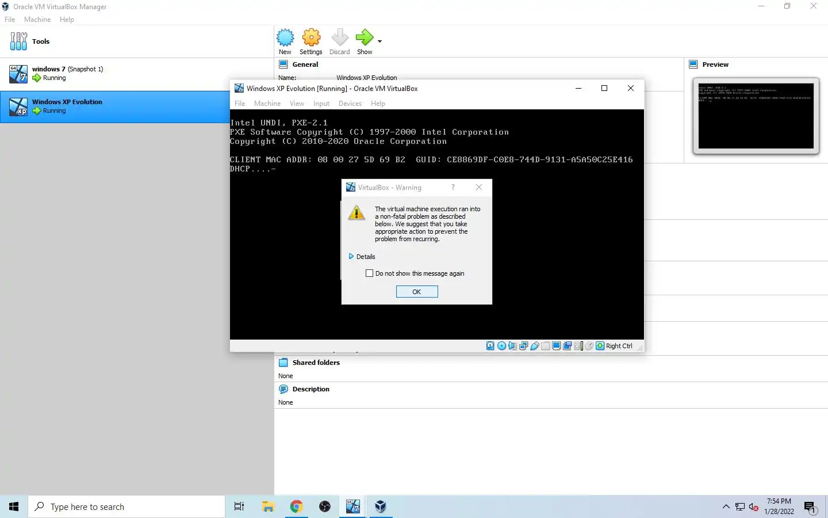Click the Shared folders section icon
This screenshot has width=828, height=518.
tap(283, 363)
